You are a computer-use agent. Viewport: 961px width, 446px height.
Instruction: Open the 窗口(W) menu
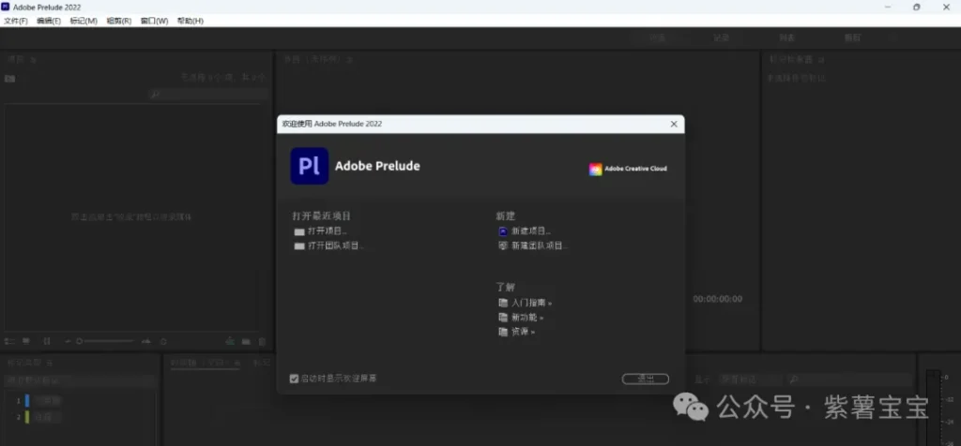(154, 21)
